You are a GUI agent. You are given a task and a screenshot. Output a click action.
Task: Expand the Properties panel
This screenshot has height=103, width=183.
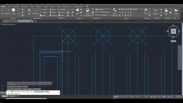[97, 18]
